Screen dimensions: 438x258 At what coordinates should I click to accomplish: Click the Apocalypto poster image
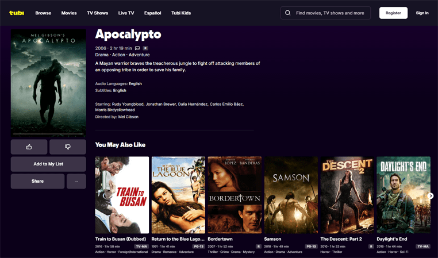point(48,83)
